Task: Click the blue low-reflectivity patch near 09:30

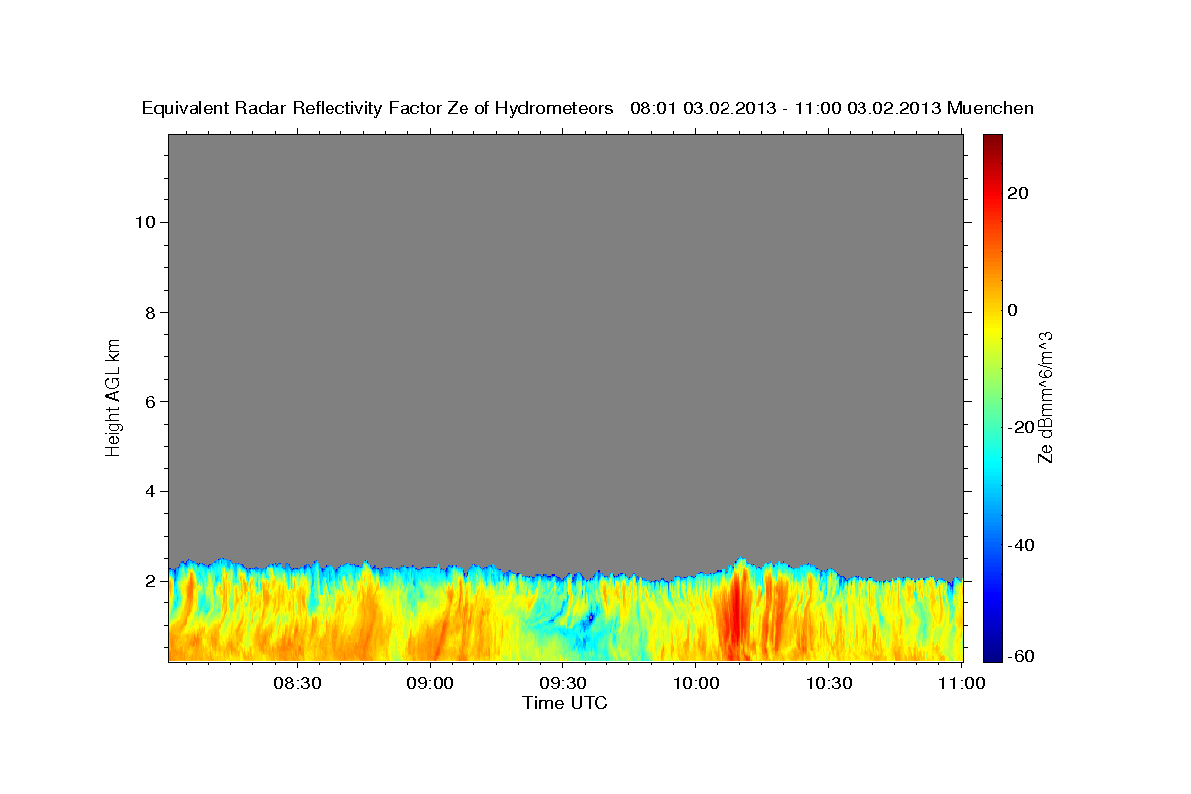Action: tap(588, 619)
